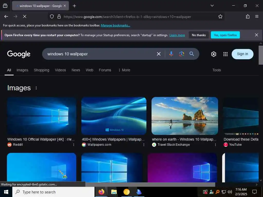Screen dimensions: 263x197
Task: Switch to Shopping results tab
Action: tap(41, 70)
